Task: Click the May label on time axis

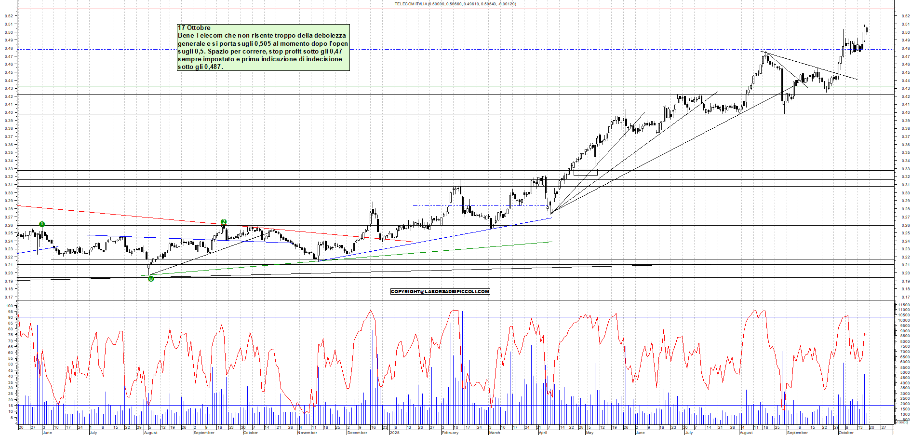Action: coord(589,433)
